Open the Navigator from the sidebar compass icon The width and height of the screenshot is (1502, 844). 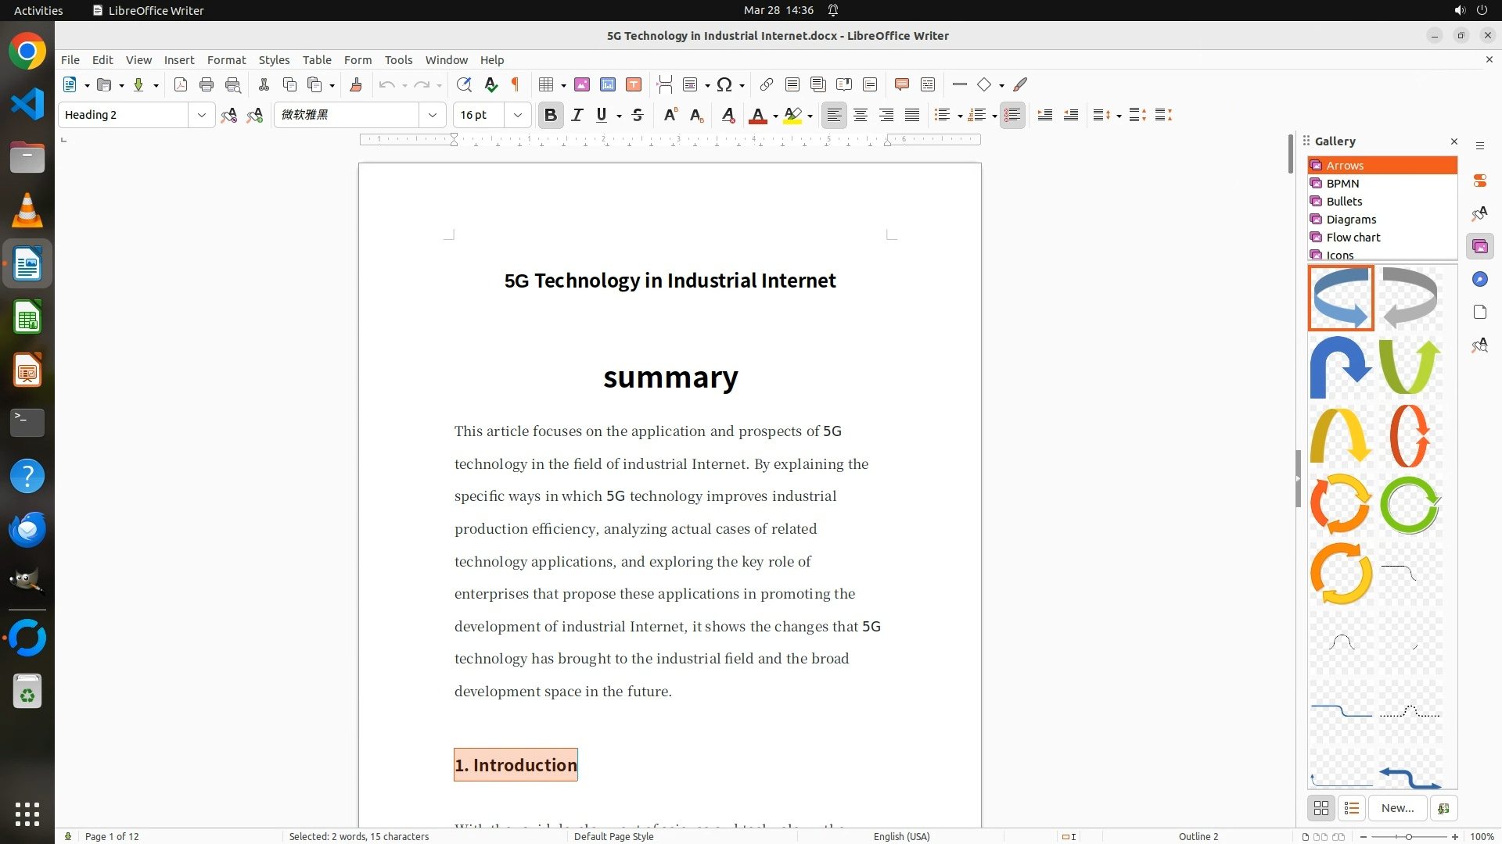point(1479,280)
